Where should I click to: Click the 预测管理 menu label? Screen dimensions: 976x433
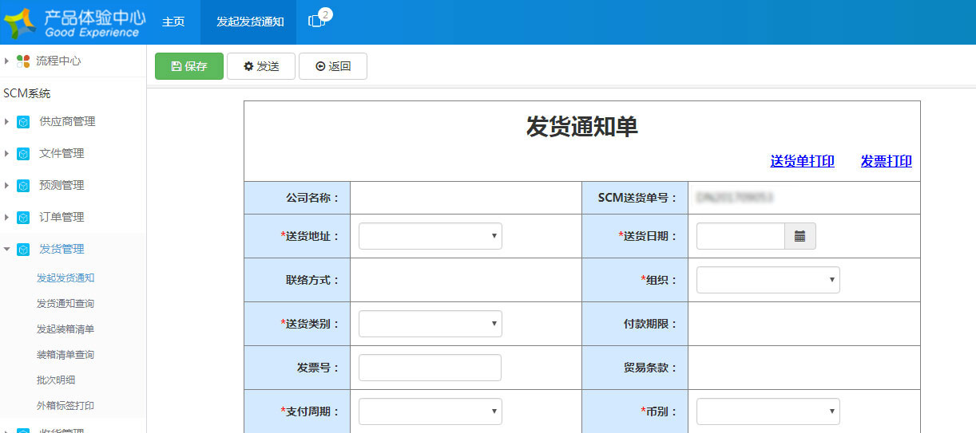tap(61, 185)
